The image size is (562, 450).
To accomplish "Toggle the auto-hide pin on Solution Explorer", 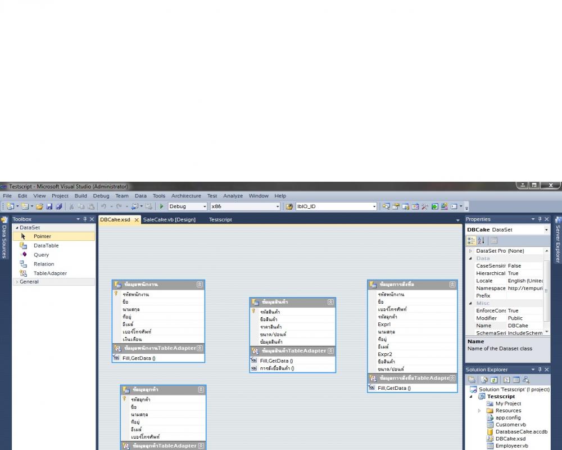I will tap(540, 369).
